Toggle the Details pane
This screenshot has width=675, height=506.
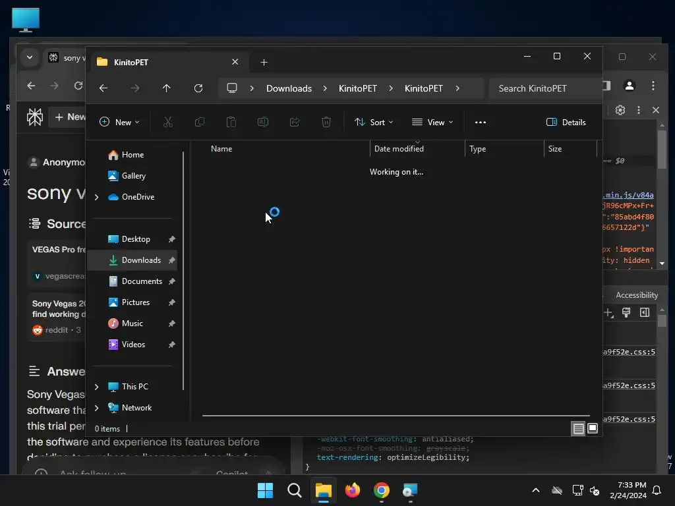pos(566,122)
